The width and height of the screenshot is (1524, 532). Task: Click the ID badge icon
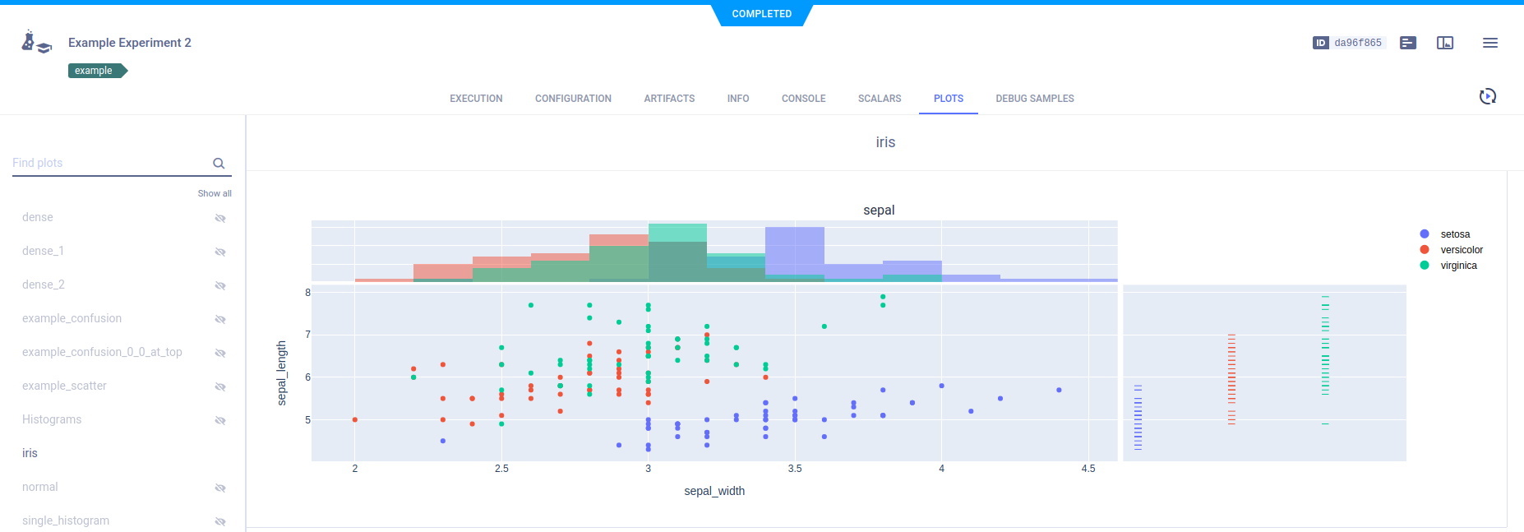[x=1320, y=43]
